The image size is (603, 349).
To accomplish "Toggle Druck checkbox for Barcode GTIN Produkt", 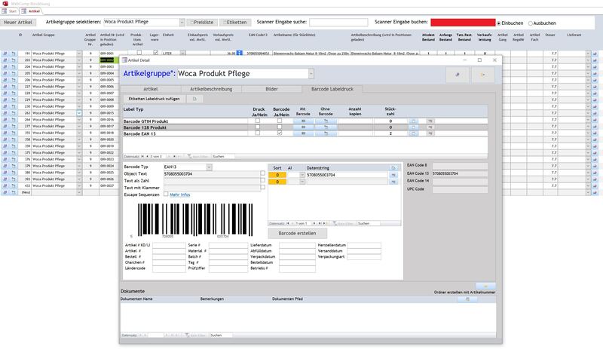I will [258, 121].
